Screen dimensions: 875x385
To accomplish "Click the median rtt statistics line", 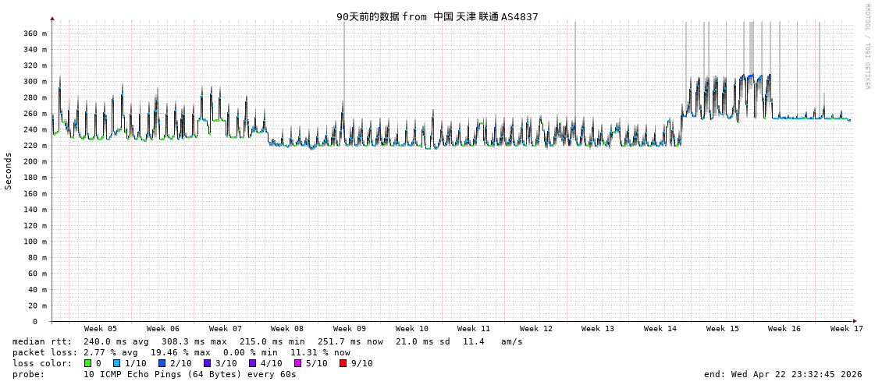I will click(267, 341).
